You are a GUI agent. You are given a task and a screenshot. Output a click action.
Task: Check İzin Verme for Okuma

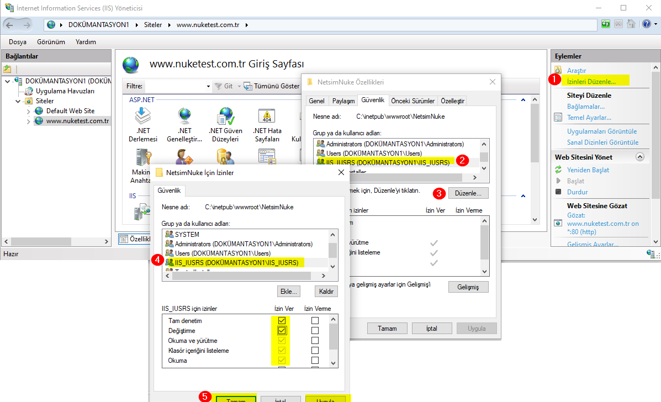[x=315, y=360]
